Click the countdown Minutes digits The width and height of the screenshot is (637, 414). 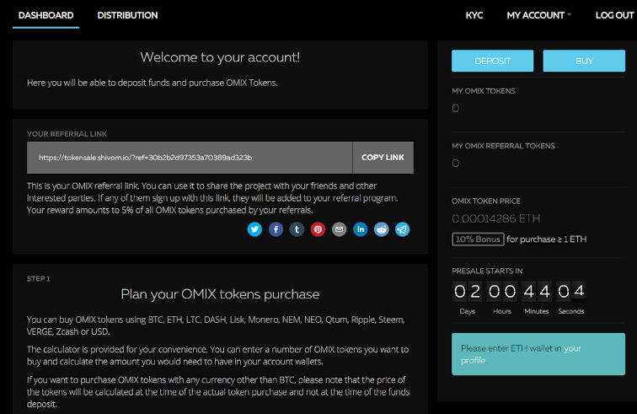[x=537, y=292]
